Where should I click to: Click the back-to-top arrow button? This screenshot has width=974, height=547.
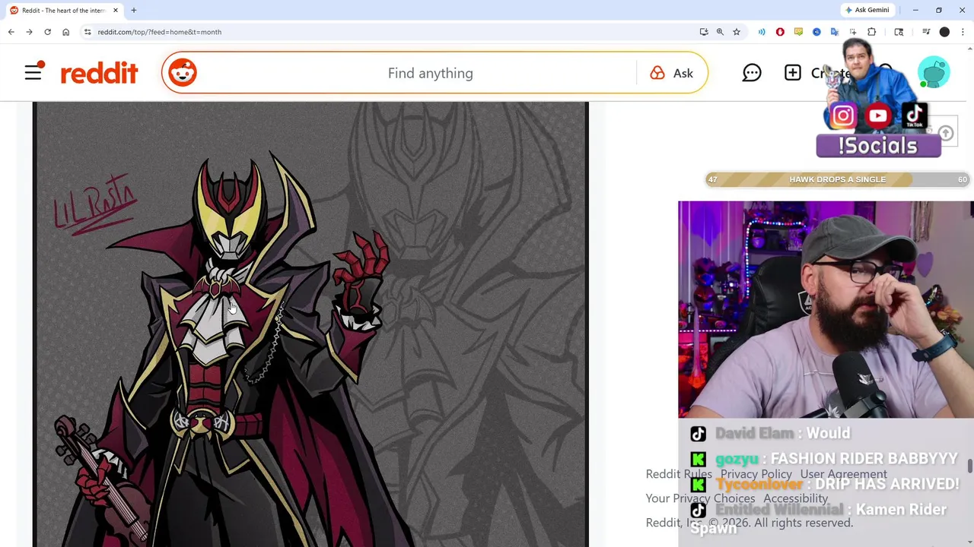(946, 133)
